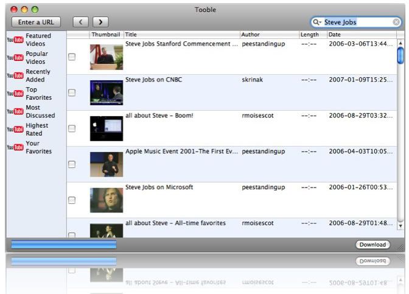Select title 'Steve Jobs on CNBC'
Viewport: 409px width, 294px height.
pyautogui.click(x=153, y=80)
